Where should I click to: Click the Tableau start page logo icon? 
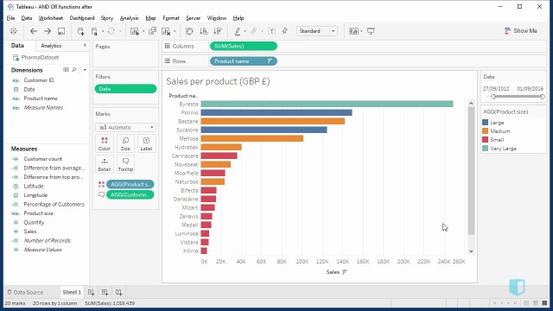coord(14,31)
